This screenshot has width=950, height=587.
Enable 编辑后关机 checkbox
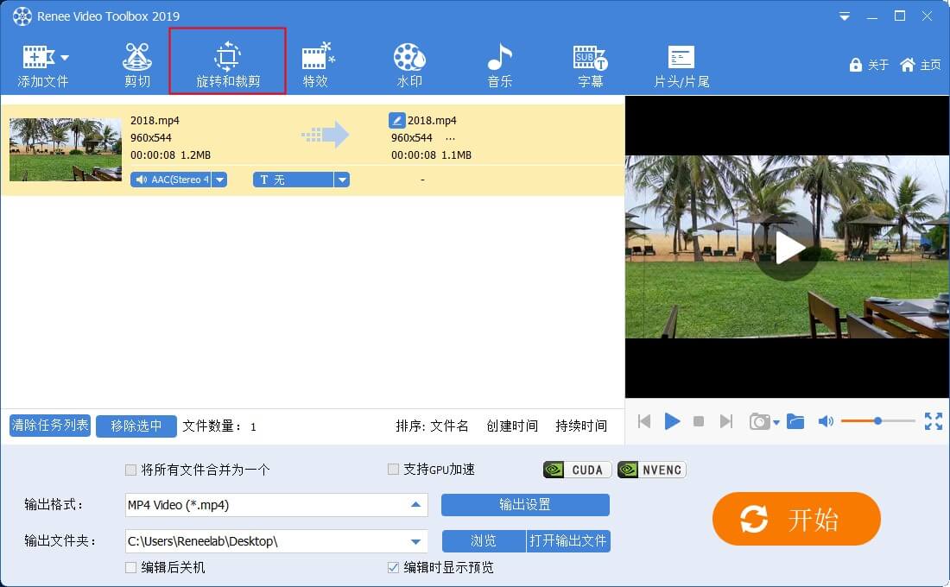click(130, 568)
